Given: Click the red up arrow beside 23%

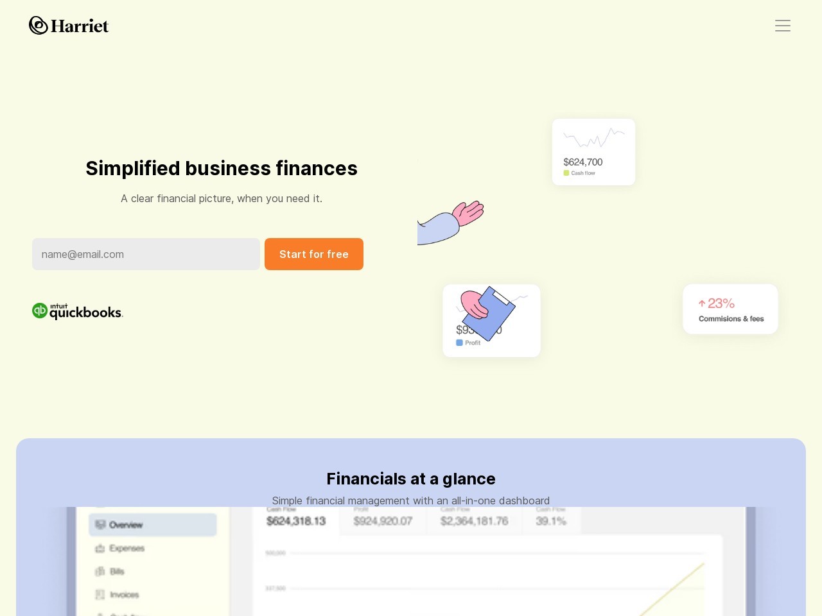Looking at the screenshot, I should 702,304.
